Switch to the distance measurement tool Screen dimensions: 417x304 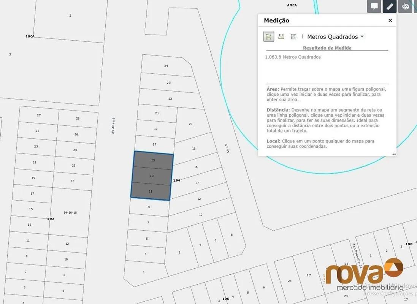pyautogui.click(x=281, y=36)
